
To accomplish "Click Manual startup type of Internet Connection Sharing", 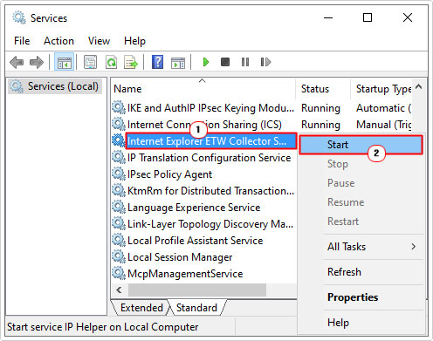I will pyautogui.click(x=383, y=125).
